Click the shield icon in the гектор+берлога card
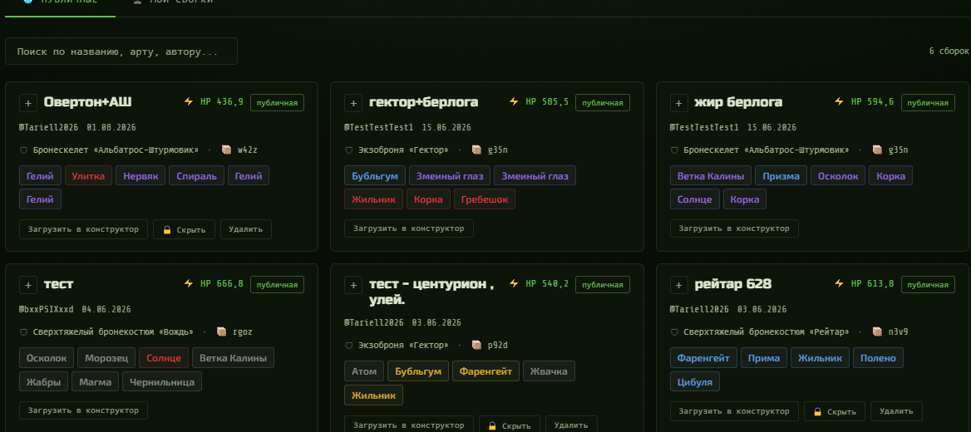 pyautogui.click(x=348, y=150)
